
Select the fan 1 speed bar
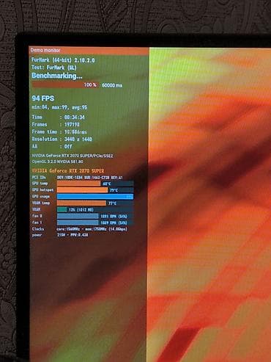point(95,222)
